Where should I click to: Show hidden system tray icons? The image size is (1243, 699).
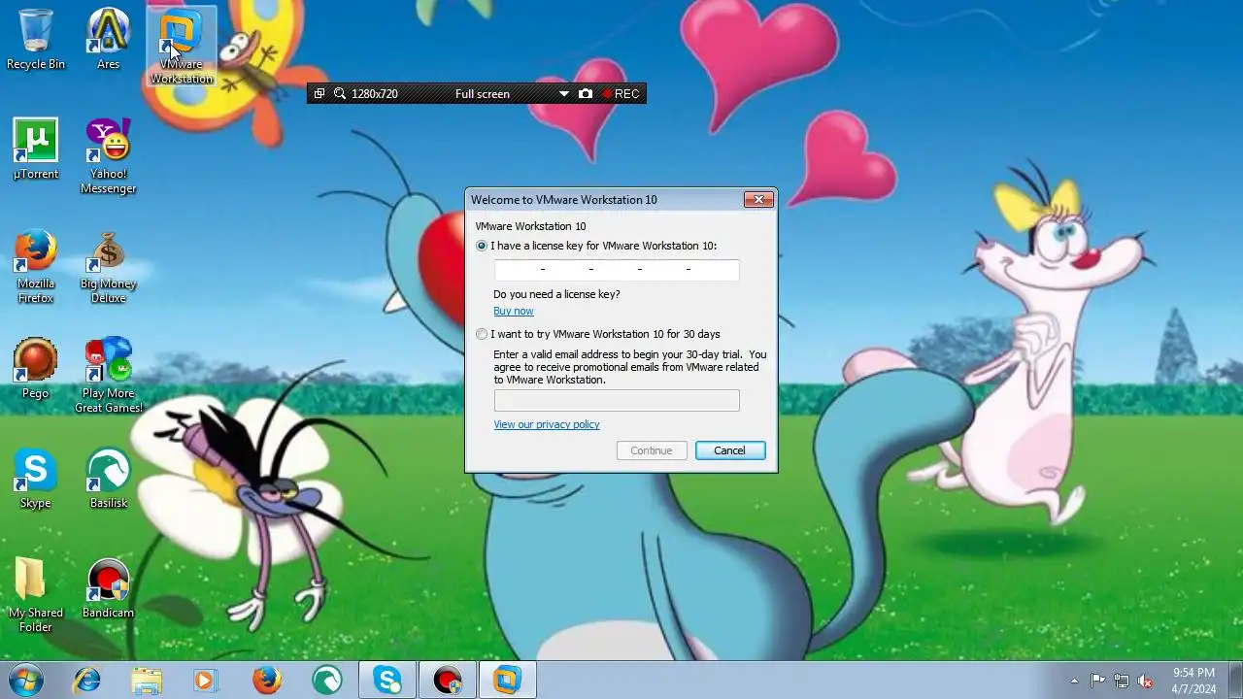(1074, 681)
